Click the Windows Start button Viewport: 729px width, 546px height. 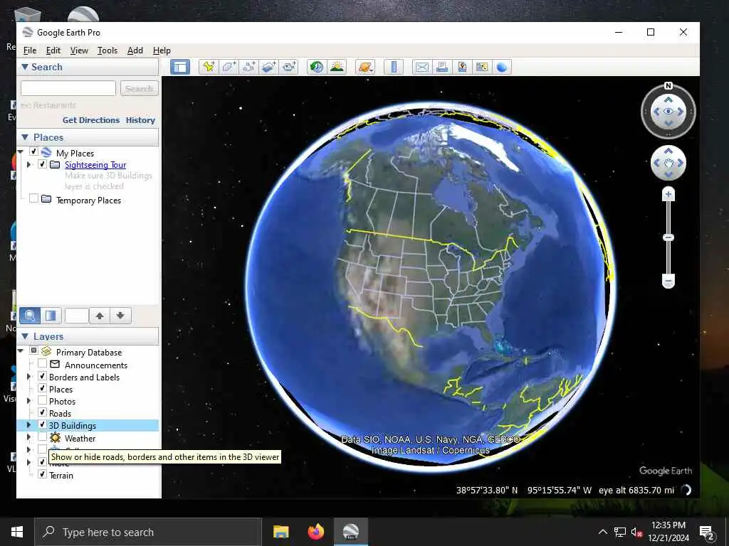17,532
